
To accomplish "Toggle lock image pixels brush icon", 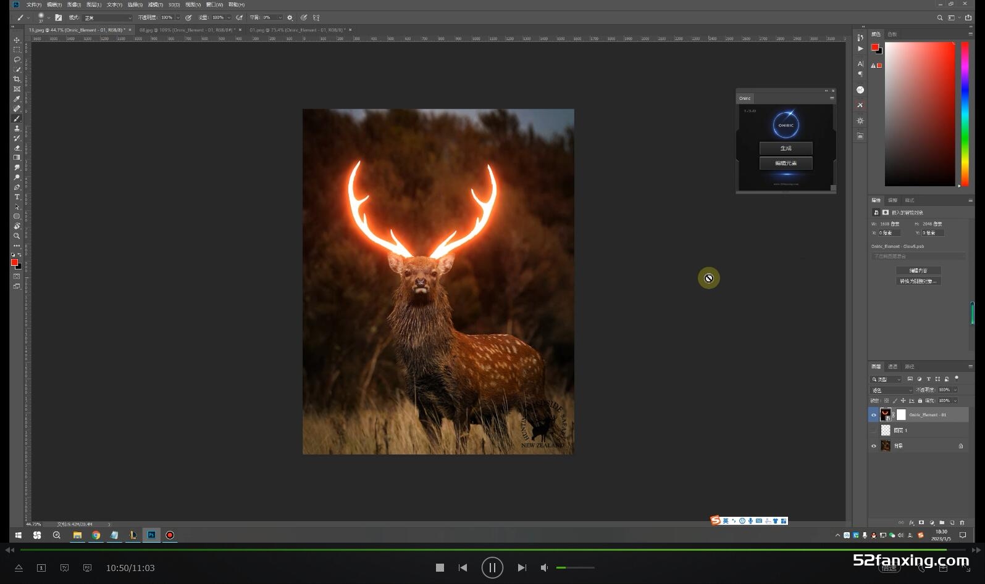I will [895, 401].
